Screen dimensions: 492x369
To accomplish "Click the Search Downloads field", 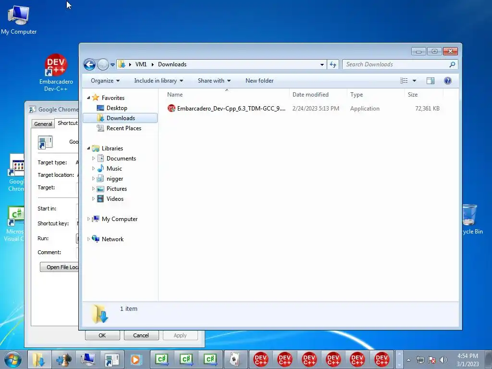I will (x=396, y=64).
